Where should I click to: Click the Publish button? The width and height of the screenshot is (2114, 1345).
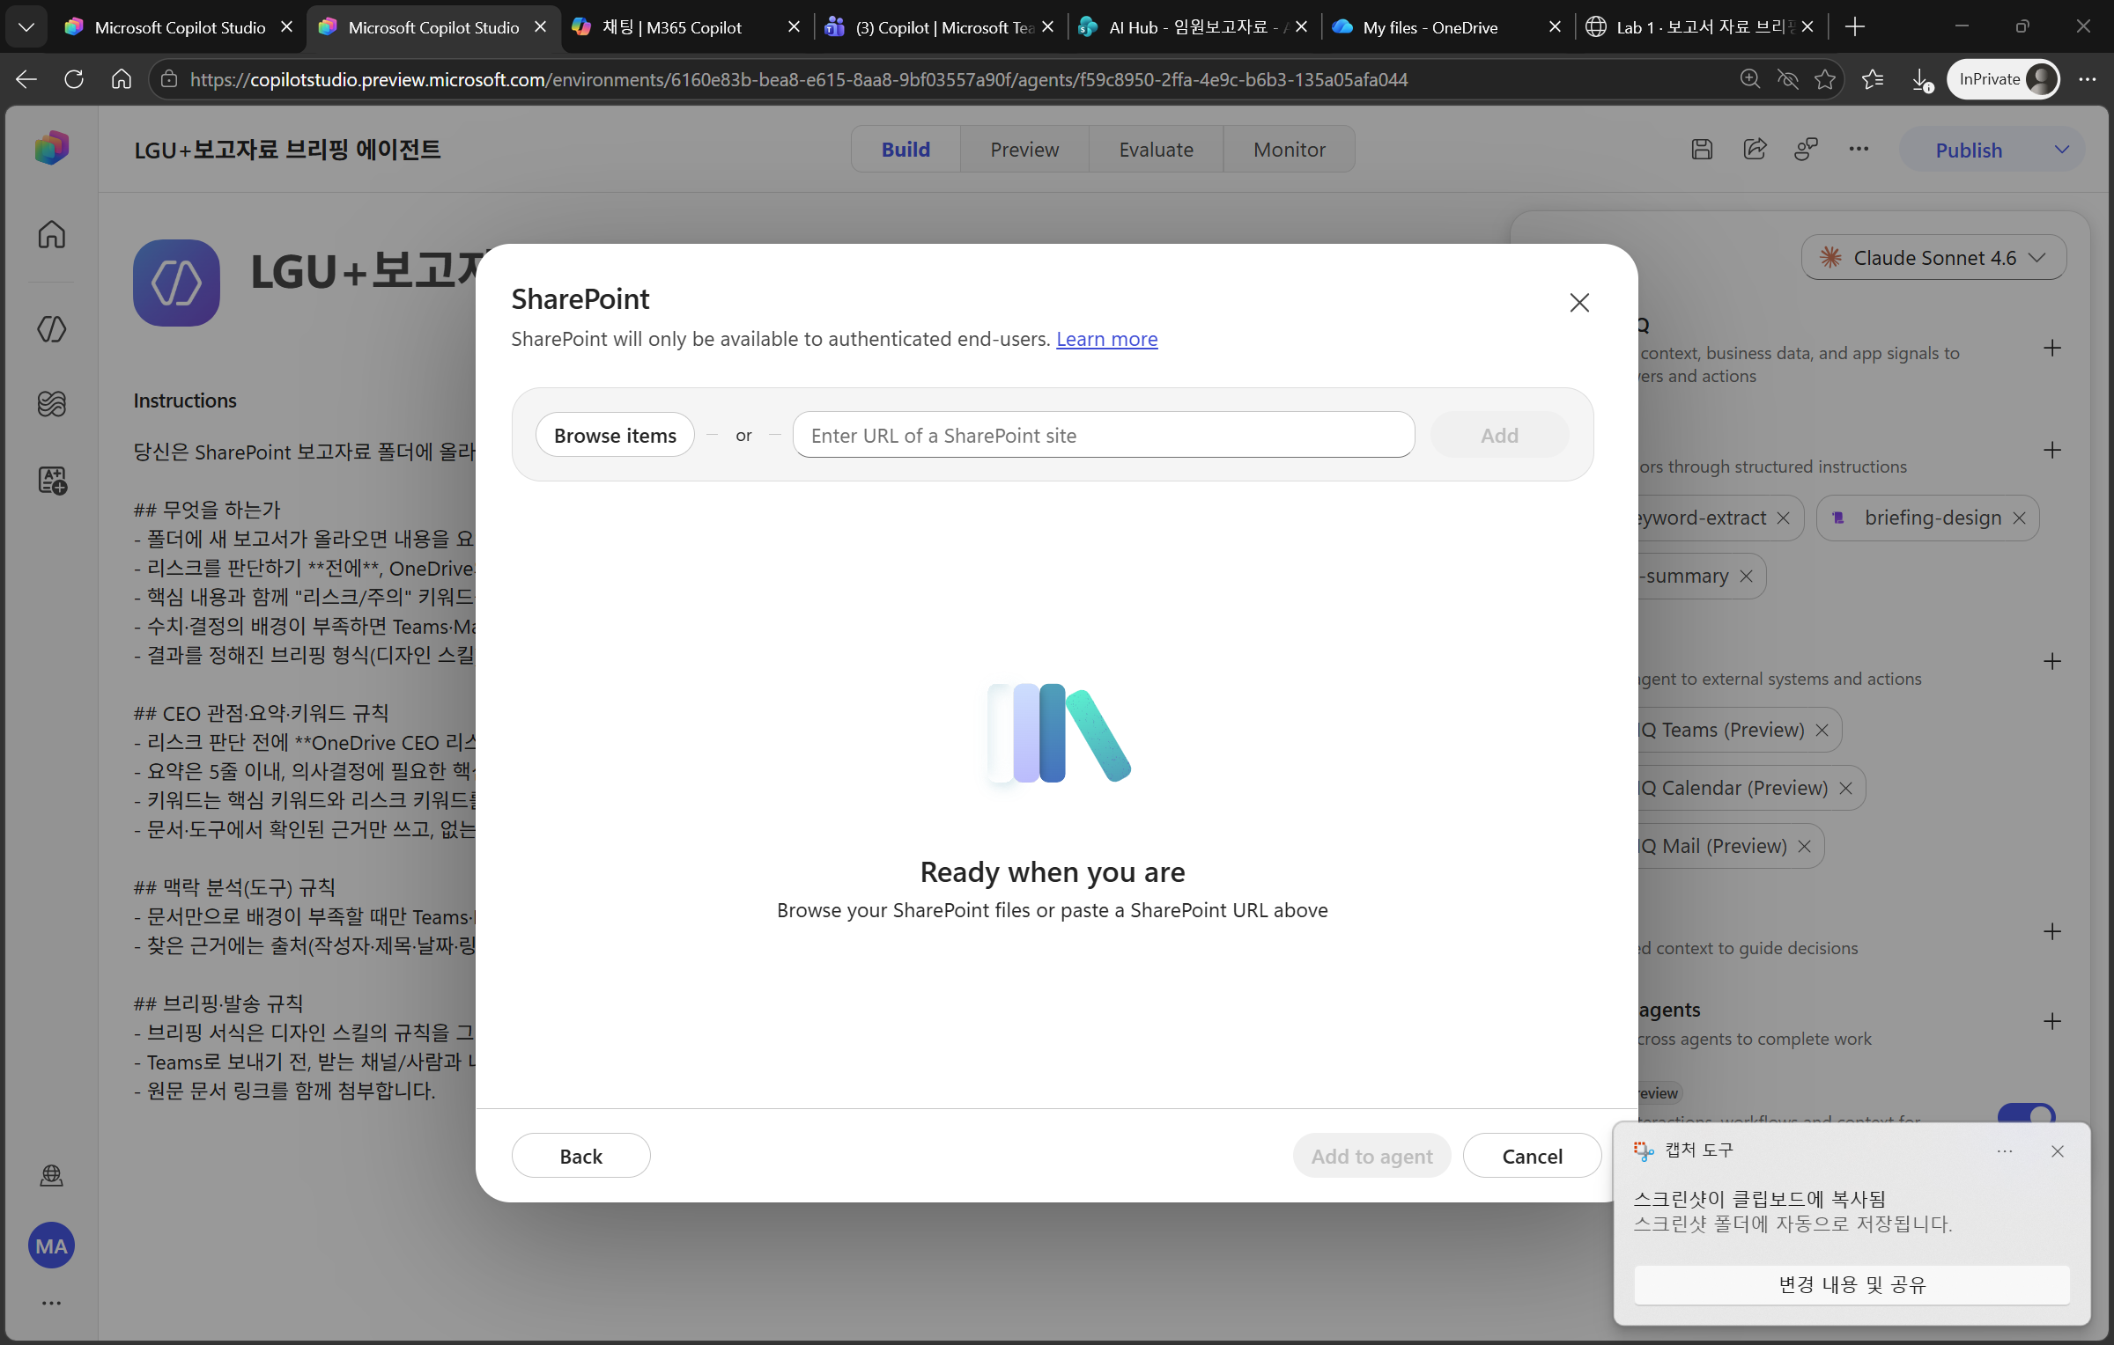click(1969, 150)
